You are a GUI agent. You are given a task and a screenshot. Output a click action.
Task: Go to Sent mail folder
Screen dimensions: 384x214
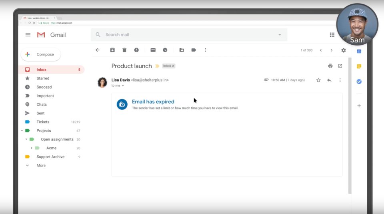tap(40, 113)
